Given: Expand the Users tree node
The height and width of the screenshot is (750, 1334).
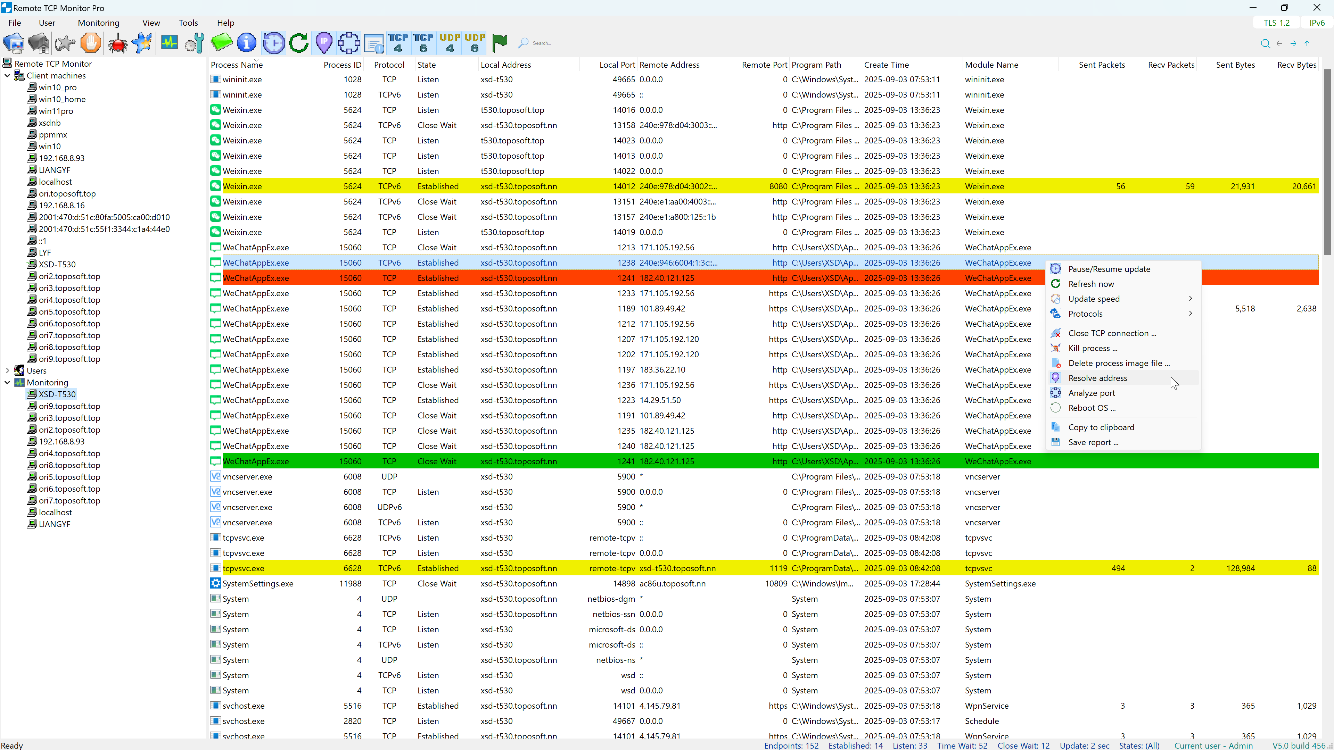Looking at the screenshot, I should [x=7, y=370].
